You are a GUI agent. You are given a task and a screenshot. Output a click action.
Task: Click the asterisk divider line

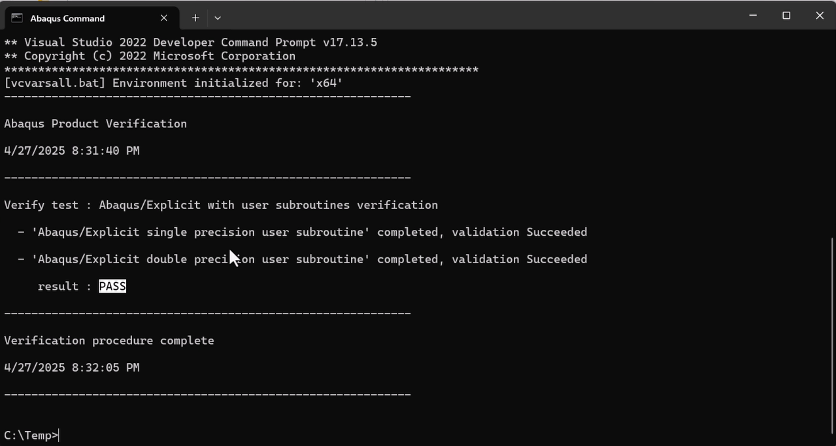(241, 69)
